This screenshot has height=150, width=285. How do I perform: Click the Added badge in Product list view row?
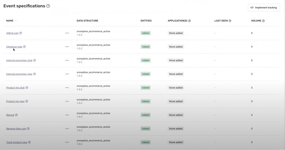pyautogui.click(x=146, y=101)
